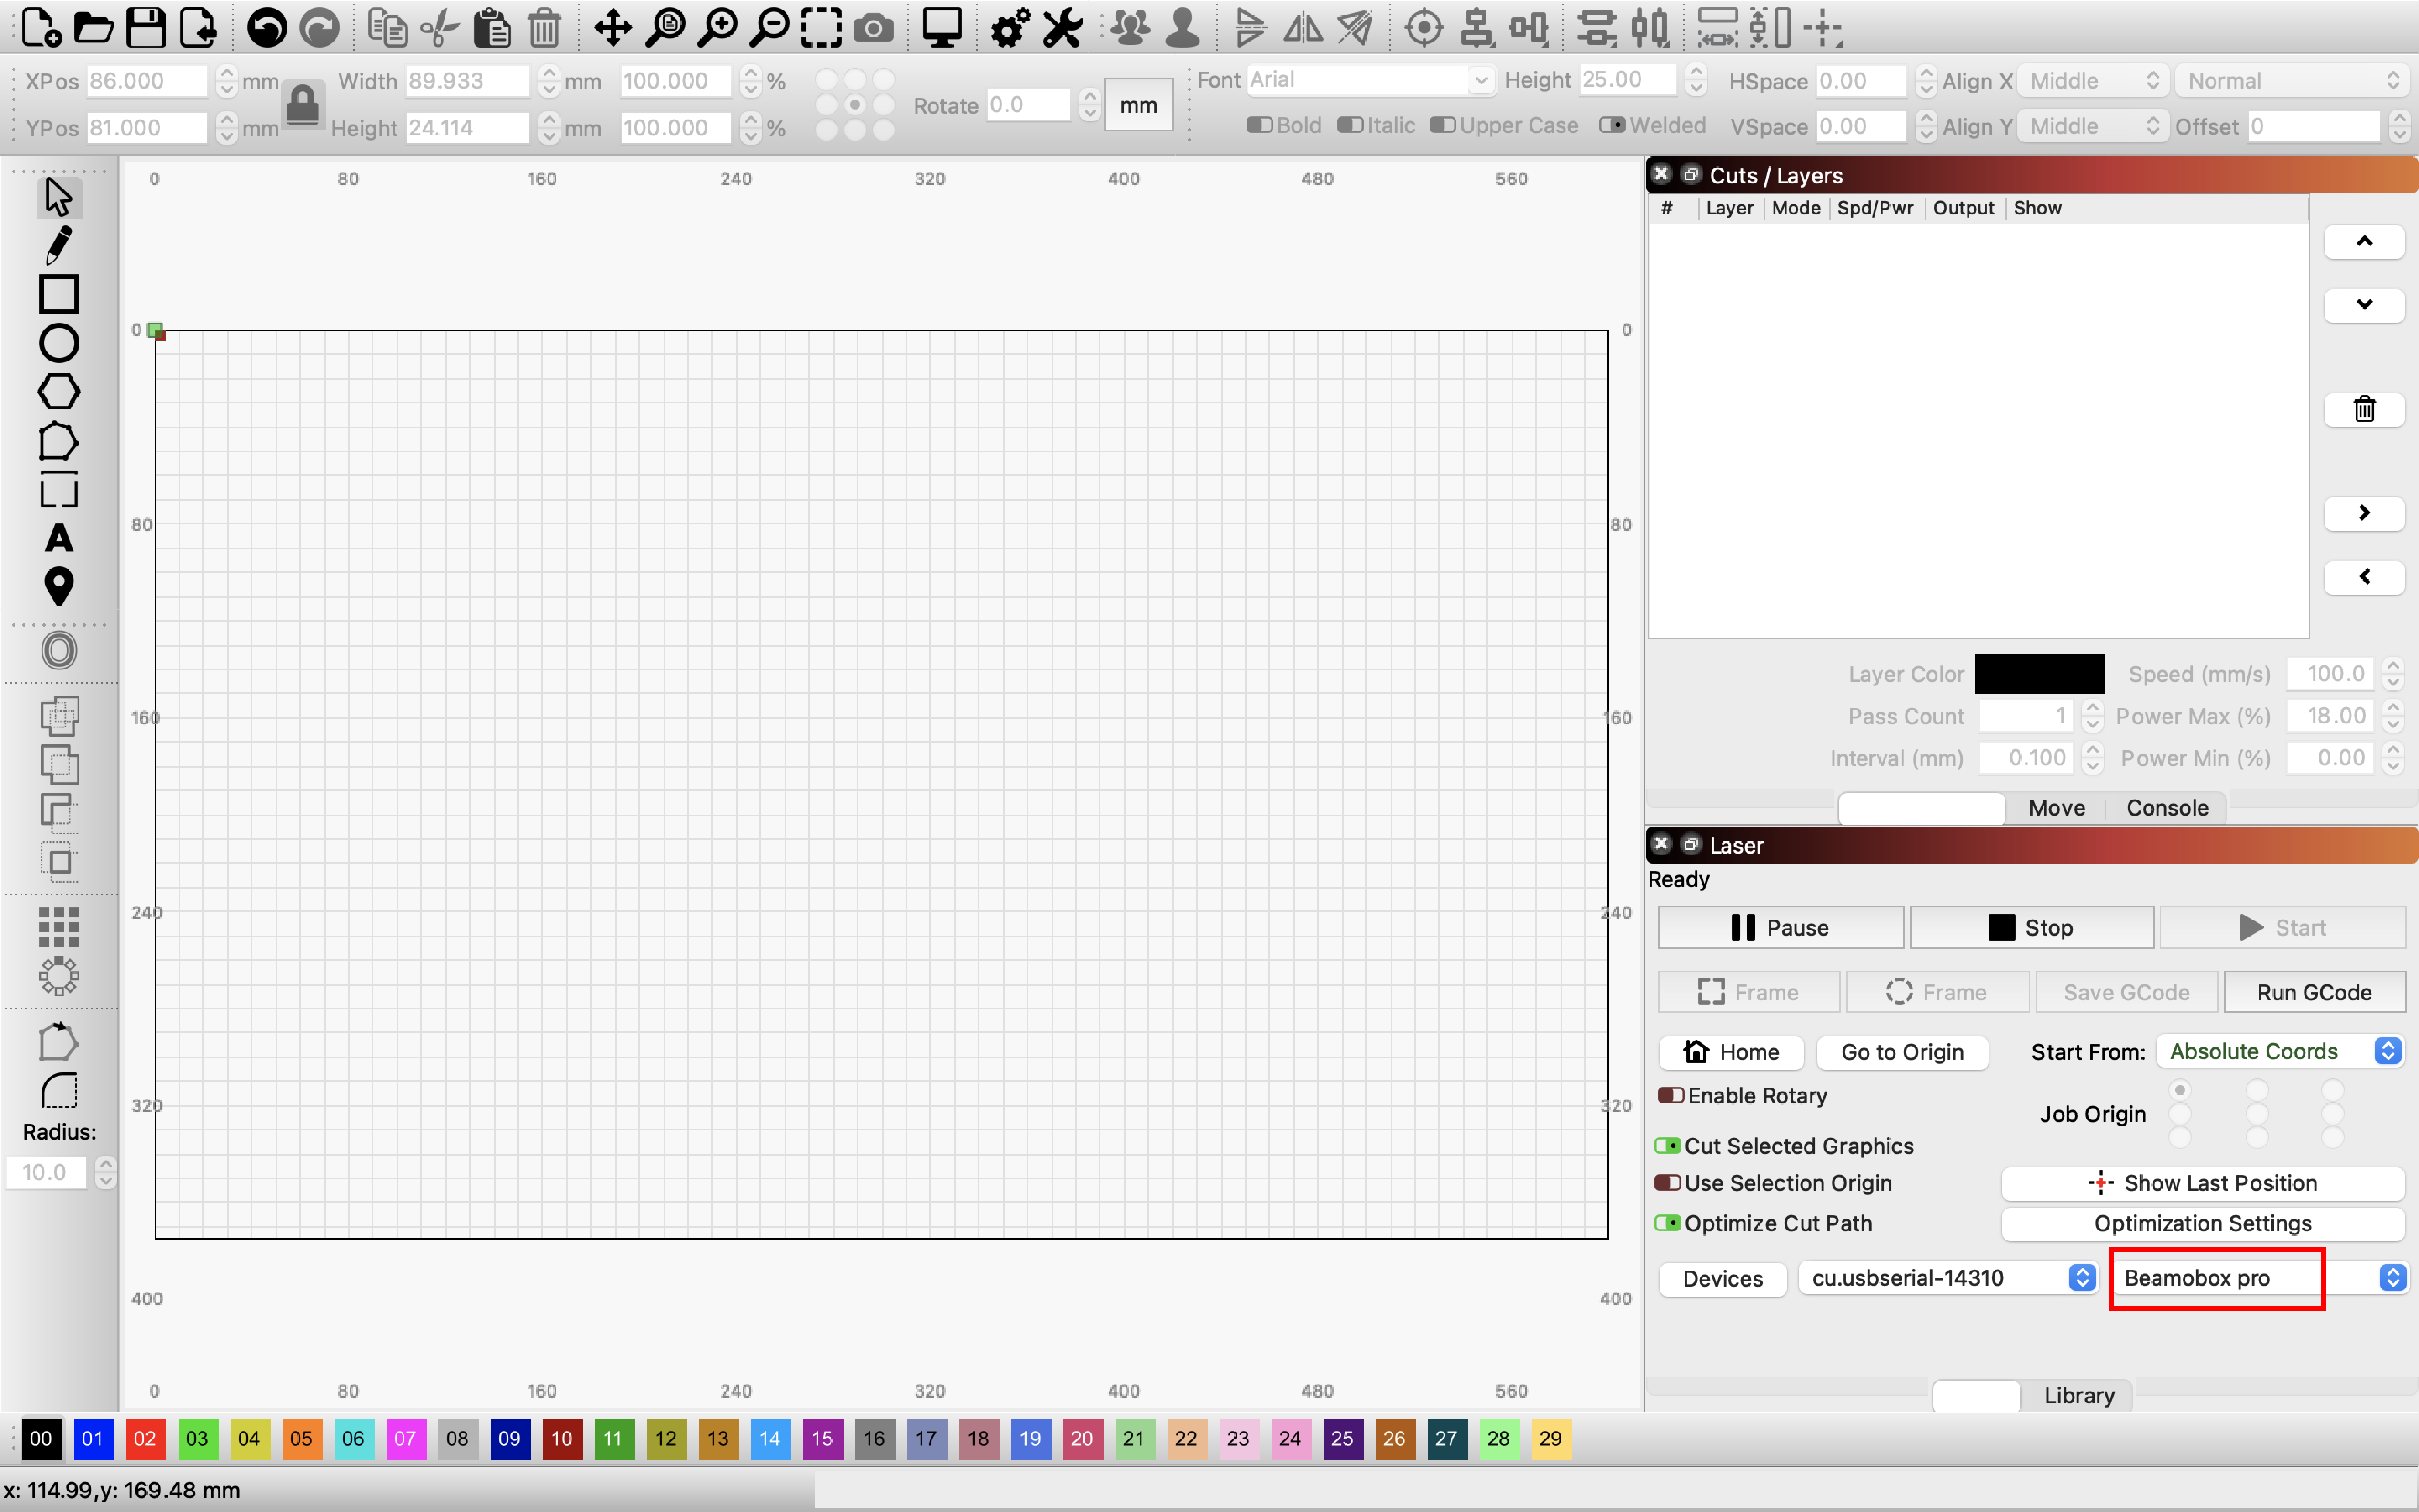Open the Start From dropdown

(2279, 1051)
